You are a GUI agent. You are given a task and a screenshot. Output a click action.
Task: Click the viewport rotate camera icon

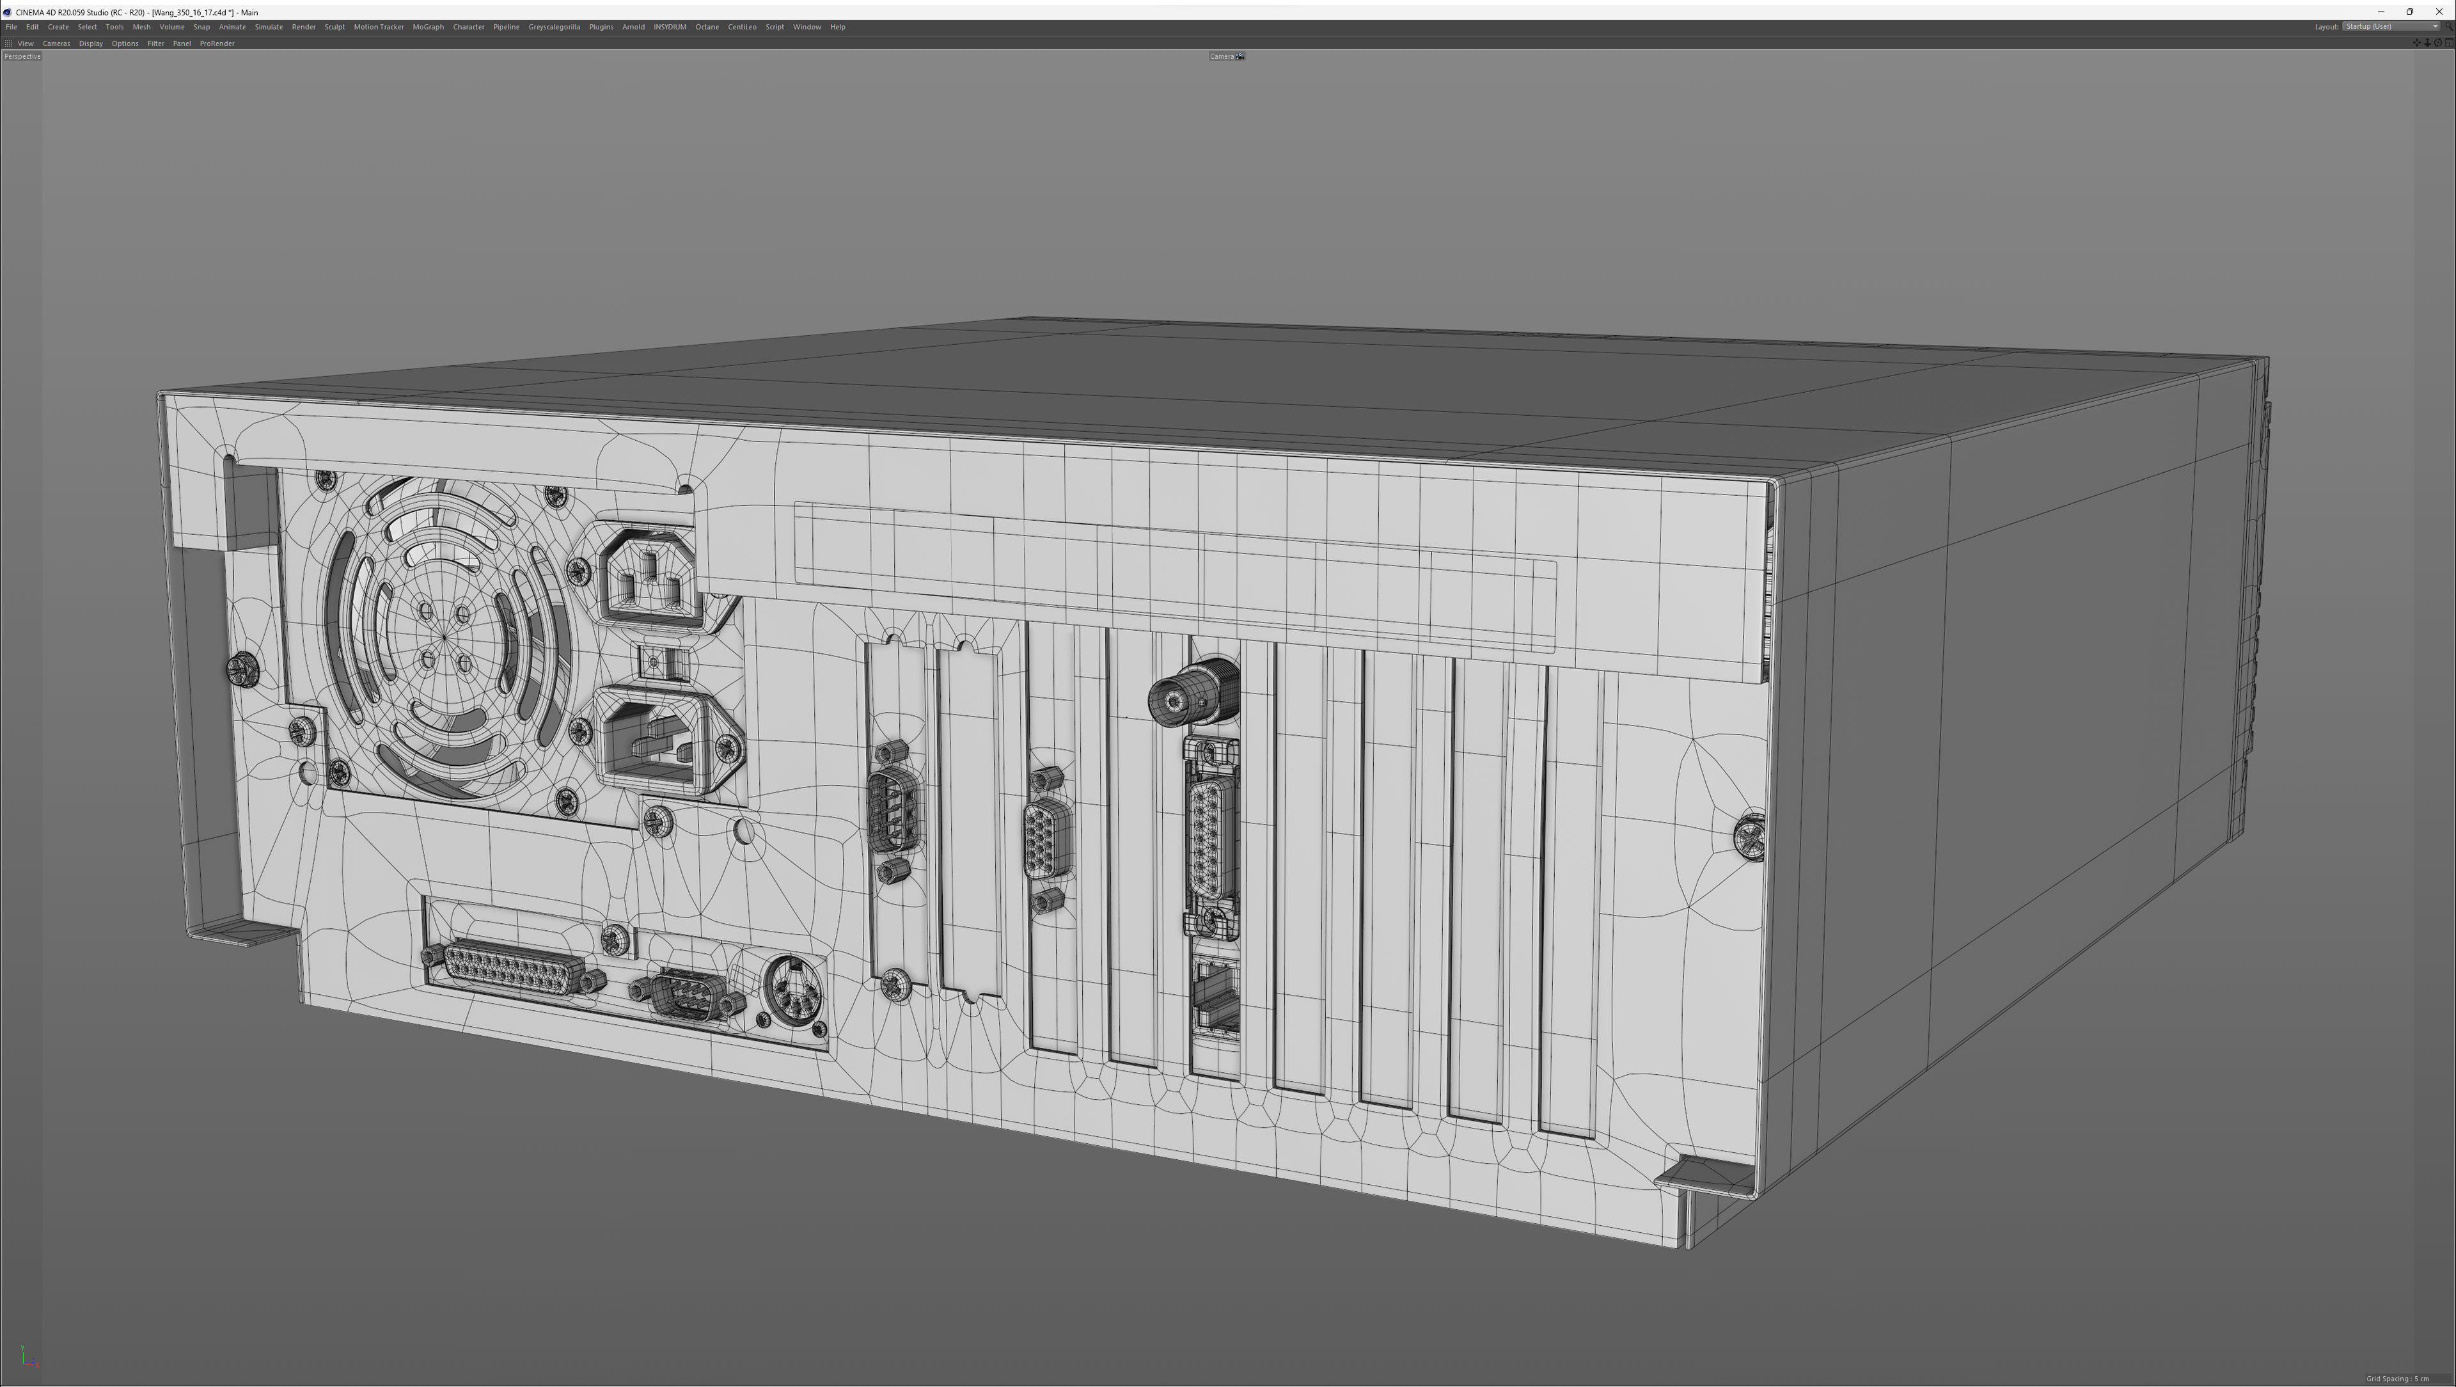(x=2438, y=43)
